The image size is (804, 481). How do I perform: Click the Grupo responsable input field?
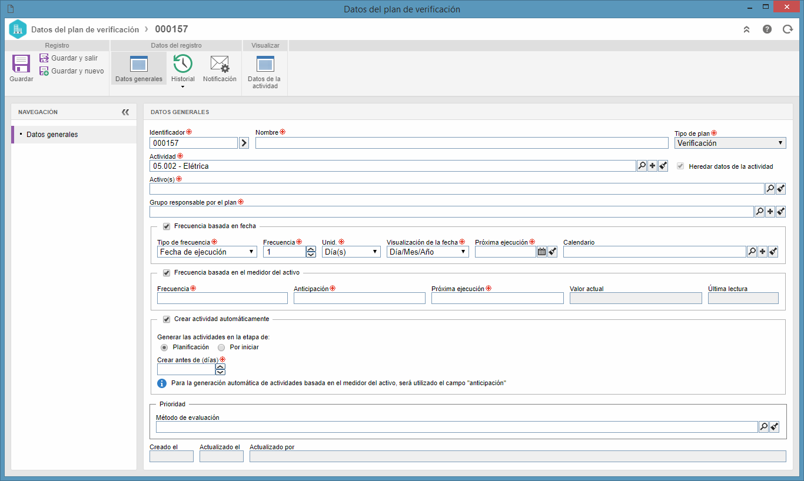[451, 212]
